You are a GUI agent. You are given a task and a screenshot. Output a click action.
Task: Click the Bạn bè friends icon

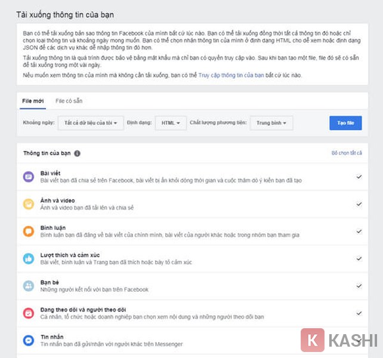click(29, 286)
